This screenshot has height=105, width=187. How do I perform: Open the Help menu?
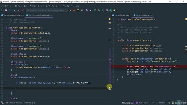tap(77, 6)
